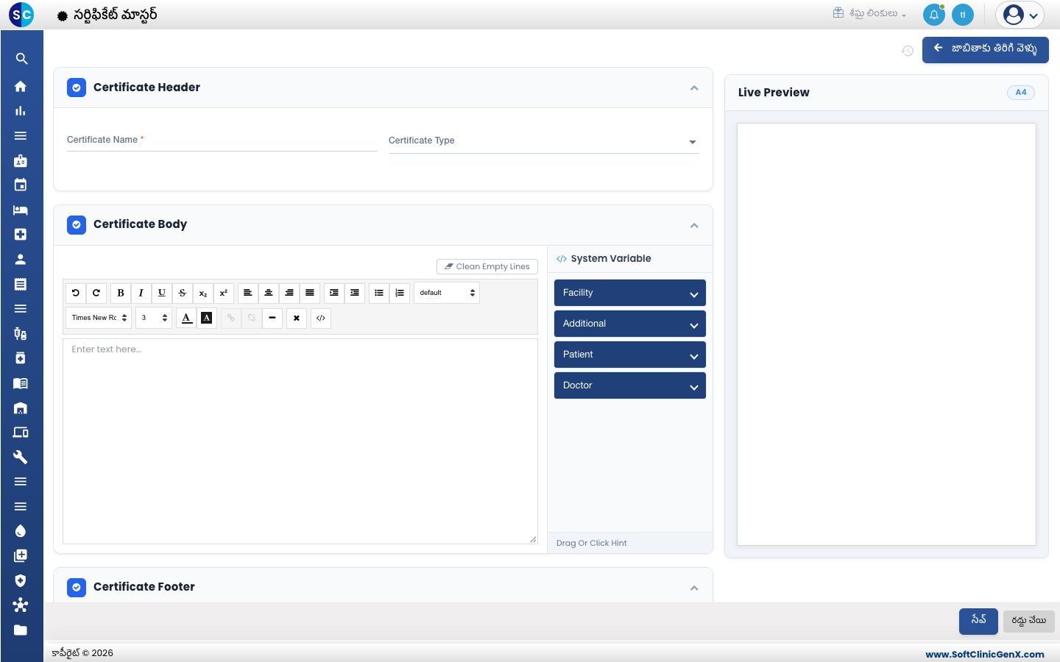The width and height of the screenshot is (1060, 662).
Task: Collapse the Certificate Header section
Action: (694, 88)
